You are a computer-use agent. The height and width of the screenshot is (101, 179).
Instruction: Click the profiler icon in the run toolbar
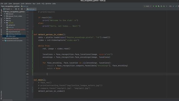(x=161, y=6)
